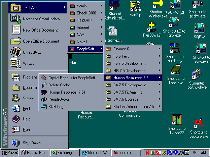Select highlighted PeopleSoft folder
Image resolution: width=210 pixels, height=157 pixels.
[85, 49]
